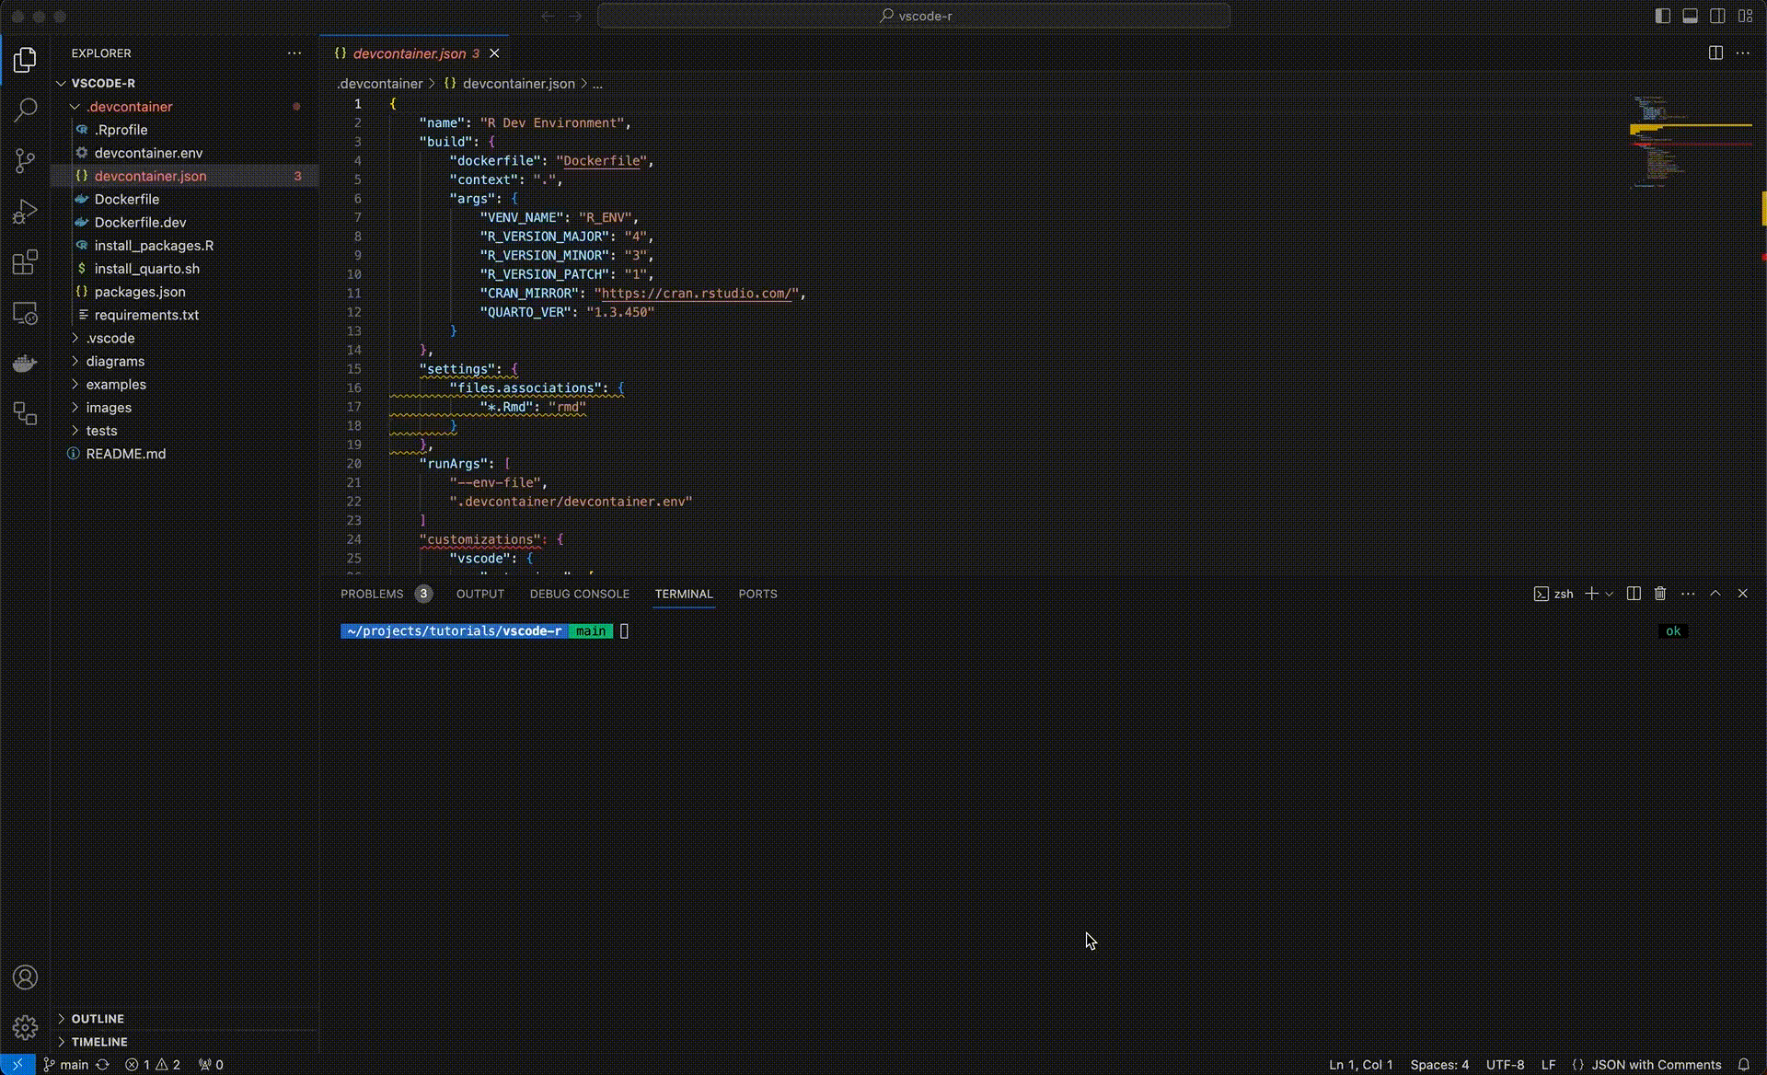
Task: Expand the .vscode folder
Action: [x=110, y=338]
